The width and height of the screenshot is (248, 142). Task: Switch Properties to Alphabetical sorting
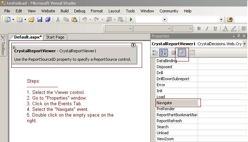point(163,53)
